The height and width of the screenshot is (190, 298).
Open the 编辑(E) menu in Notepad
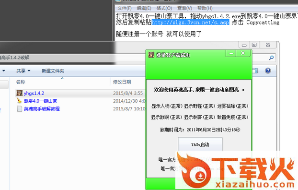[144, 8]
